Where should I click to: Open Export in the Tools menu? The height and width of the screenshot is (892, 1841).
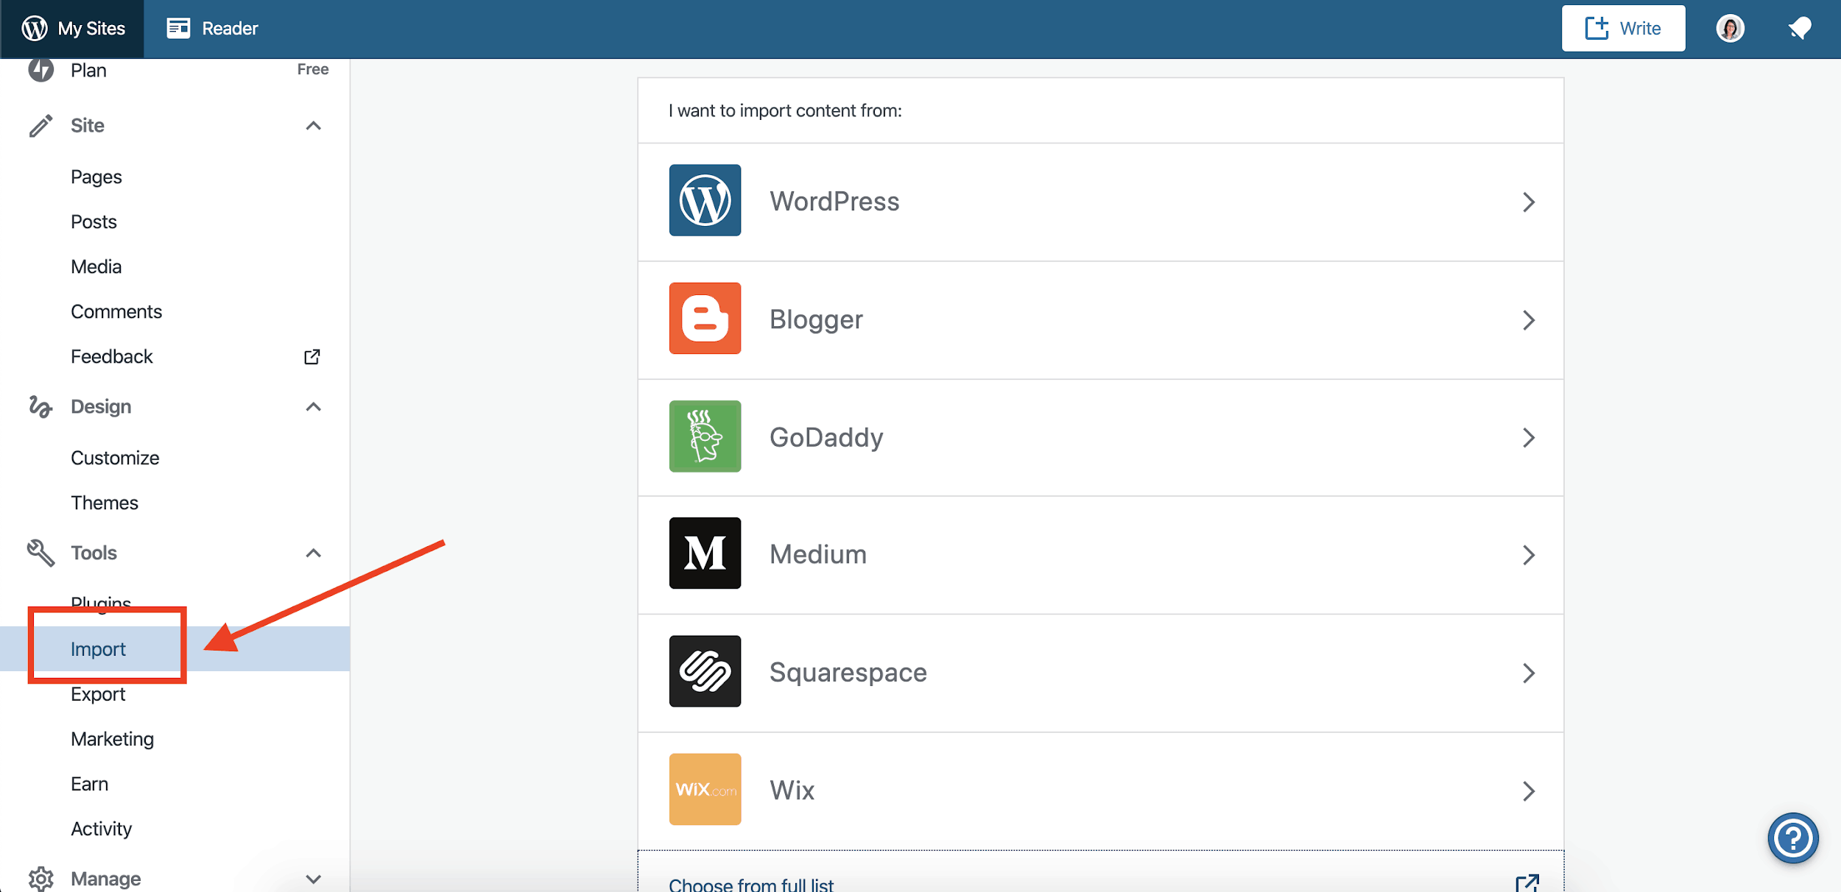tap(98, 694)
